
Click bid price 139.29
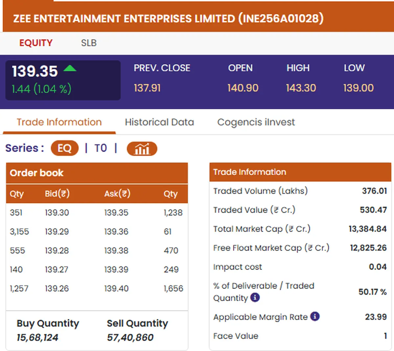pyautogui.click(x=57, y=232)
